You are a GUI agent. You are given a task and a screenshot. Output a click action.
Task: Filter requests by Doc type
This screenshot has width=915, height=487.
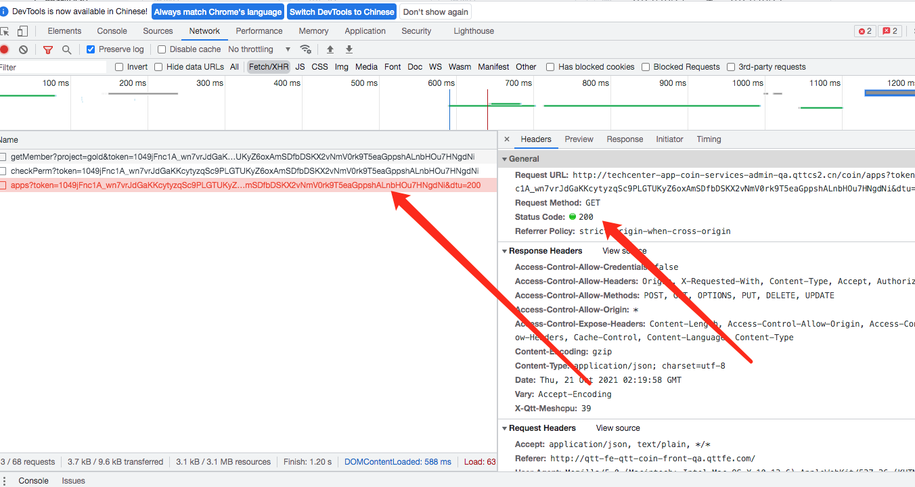pos(415,67)
